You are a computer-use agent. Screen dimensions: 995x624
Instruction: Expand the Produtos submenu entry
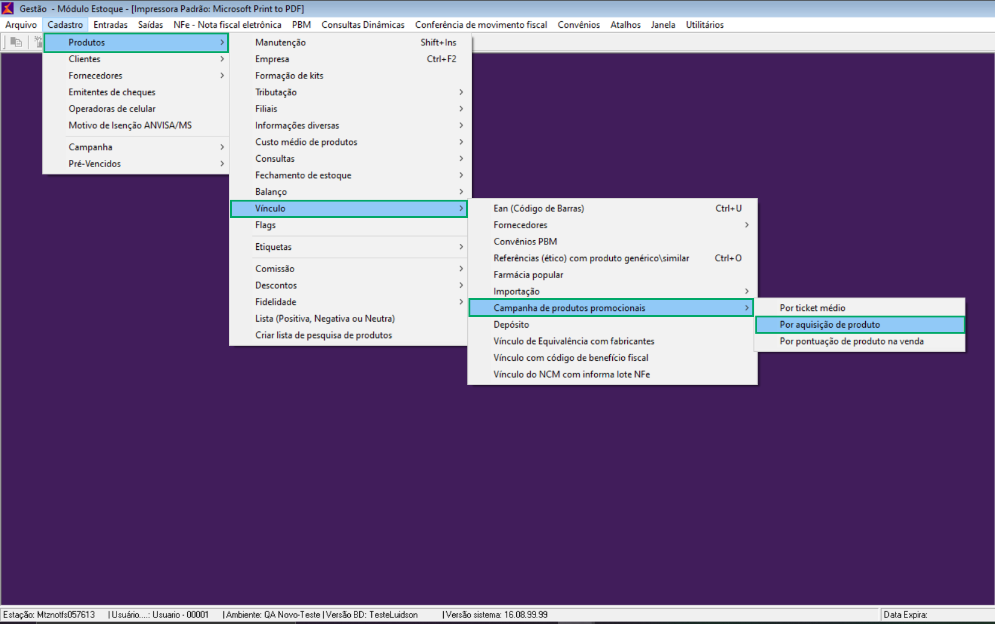(x=136, y=42)
